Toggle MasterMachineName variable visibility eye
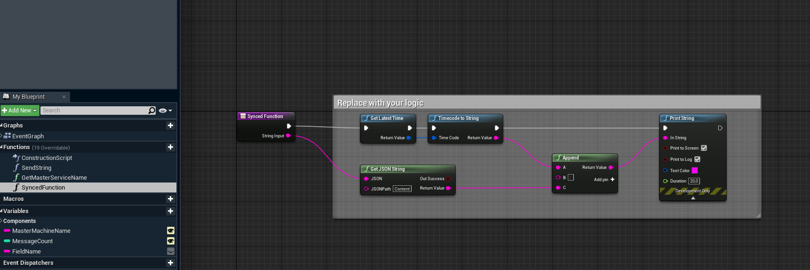Image resolution: width=810 pixels, height=270 pixels. click(171, 230)
